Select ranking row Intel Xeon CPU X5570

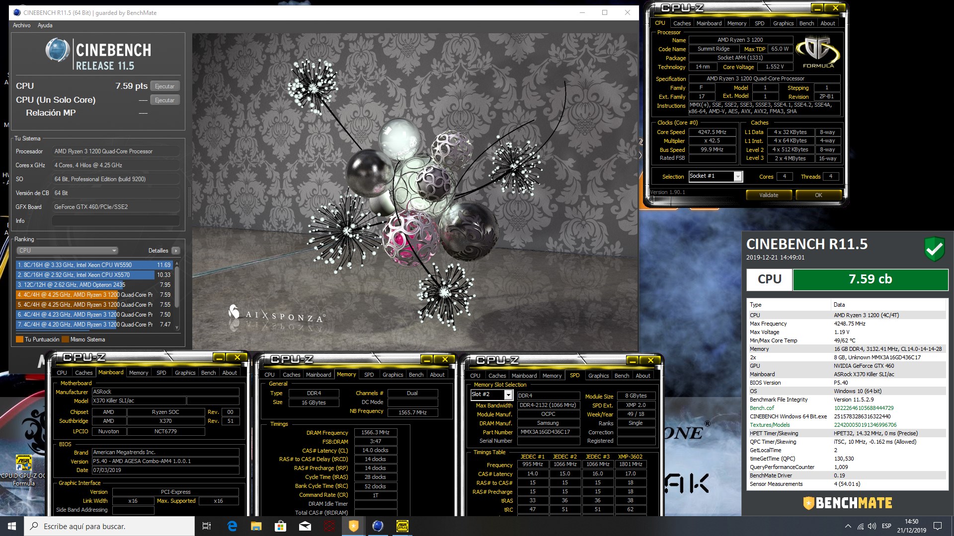coord(94,275)
